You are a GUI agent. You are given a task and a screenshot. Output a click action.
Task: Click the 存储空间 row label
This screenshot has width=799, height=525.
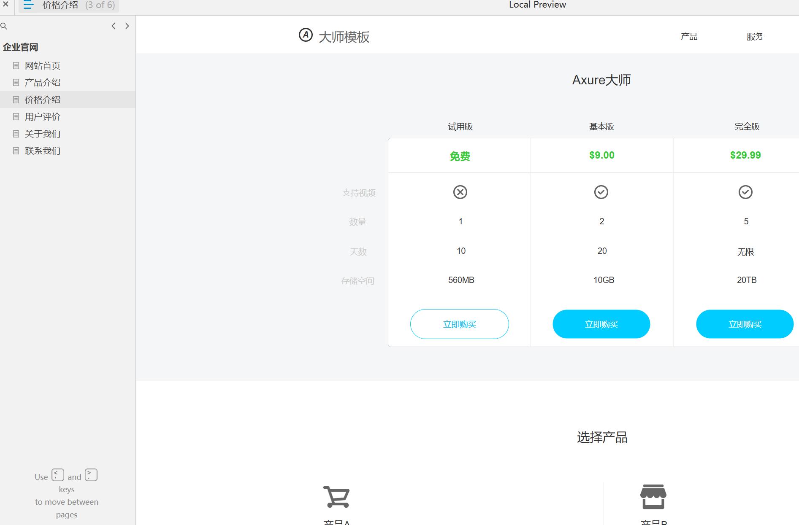(x=358, y=281)
